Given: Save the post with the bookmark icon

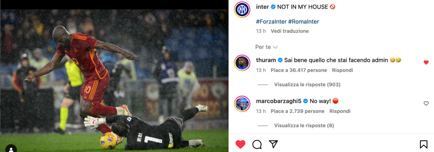Looking at the screenshot, I should pyautogui.click(x=424, y=144).
